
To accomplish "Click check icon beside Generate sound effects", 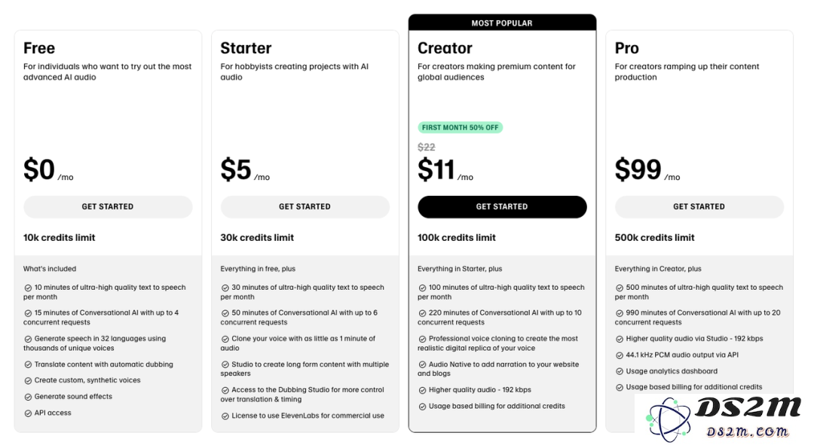I will click(28, 398).
